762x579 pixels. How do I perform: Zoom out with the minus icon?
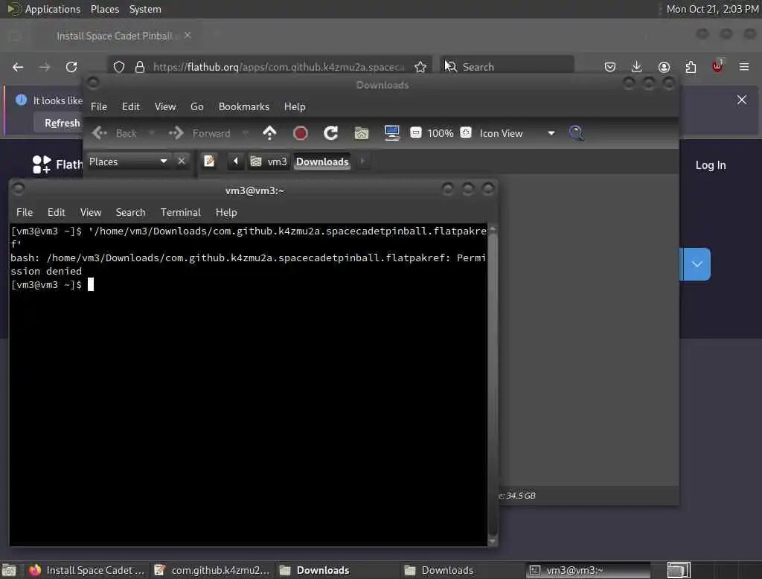click(415, 132)
